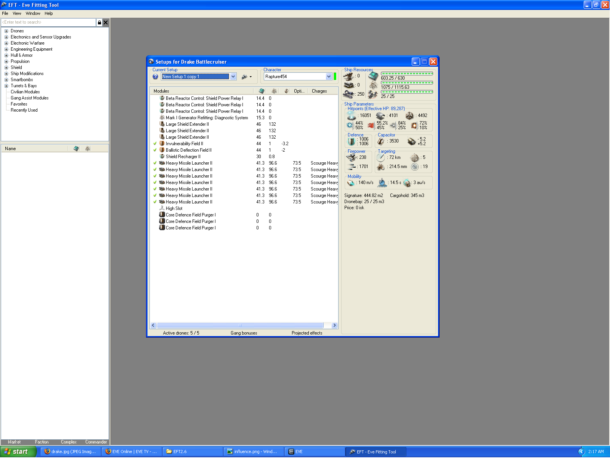This screenshot has width=610, height=458.
Task: Expand Electronics and Sensor Upgrades node
Action: 6,37
